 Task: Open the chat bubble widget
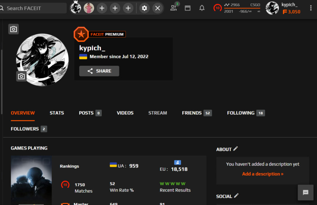click(x=306, y=192)
